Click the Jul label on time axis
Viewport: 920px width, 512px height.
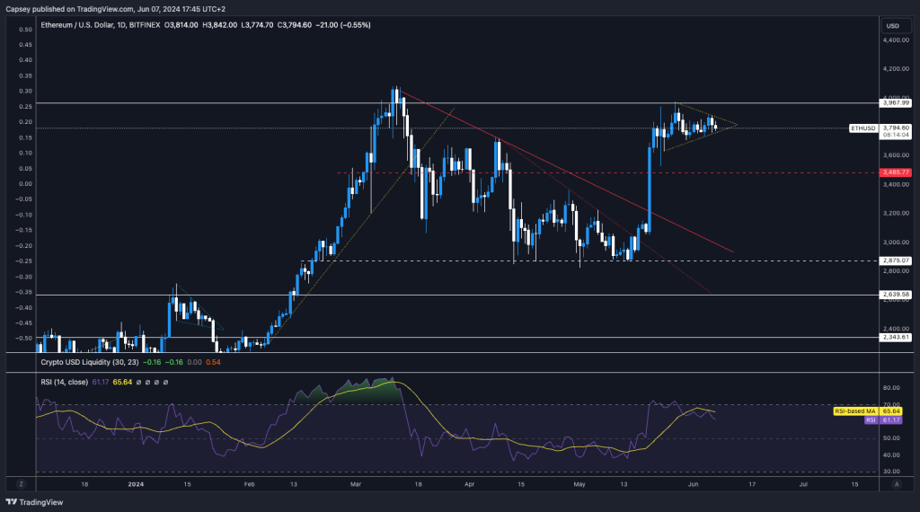pyautogui.click(x=803, y=484)
